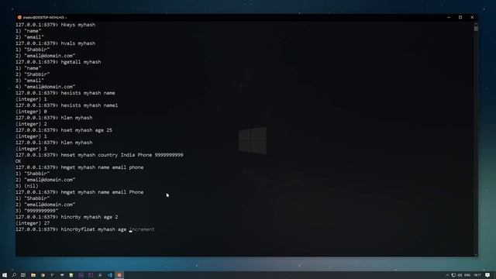Screen dimensions: 496x279
Task: Click the 'OK' response line
Action: pos(19,161)
